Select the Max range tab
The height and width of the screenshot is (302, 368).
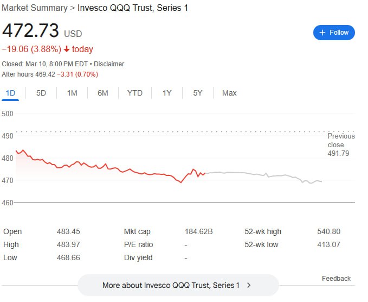click(x=229, y=93)
